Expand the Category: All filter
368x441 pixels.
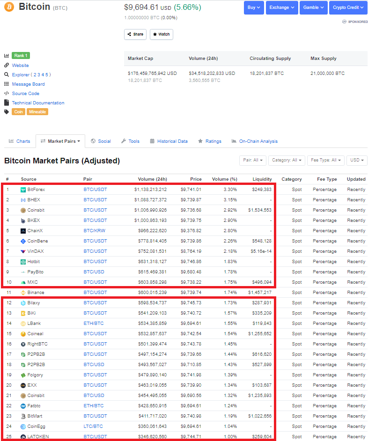pyautogui.click(x=287, y=160)
